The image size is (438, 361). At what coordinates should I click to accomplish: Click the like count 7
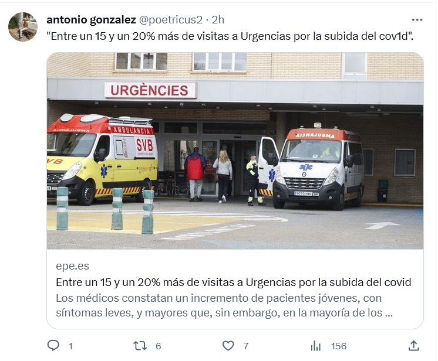pyautogui.click(x=246, y=346)
